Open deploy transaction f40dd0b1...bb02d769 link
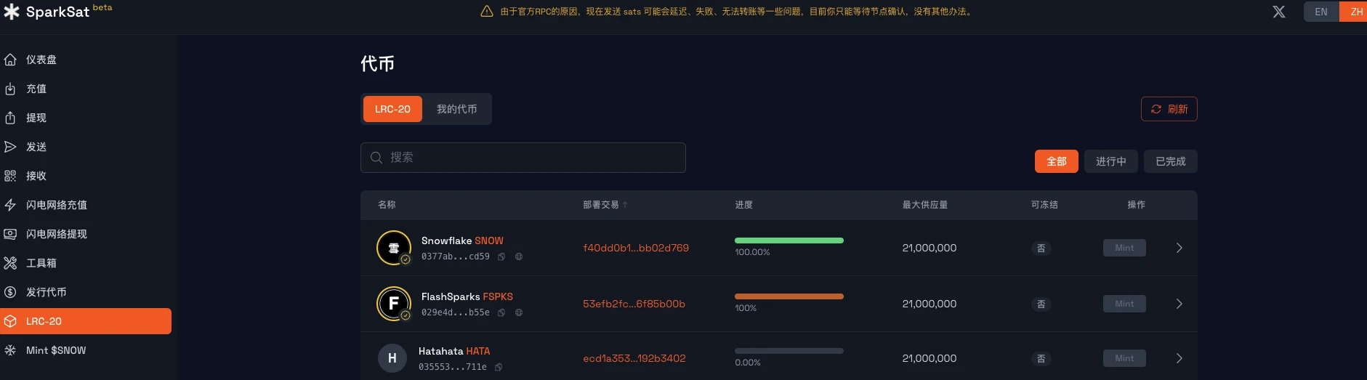This screenshot has height=380, width=1367. coord(635,248)
